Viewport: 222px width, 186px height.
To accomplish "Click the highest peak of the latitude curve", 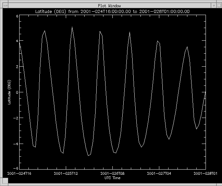I will [x=72, y=27].
